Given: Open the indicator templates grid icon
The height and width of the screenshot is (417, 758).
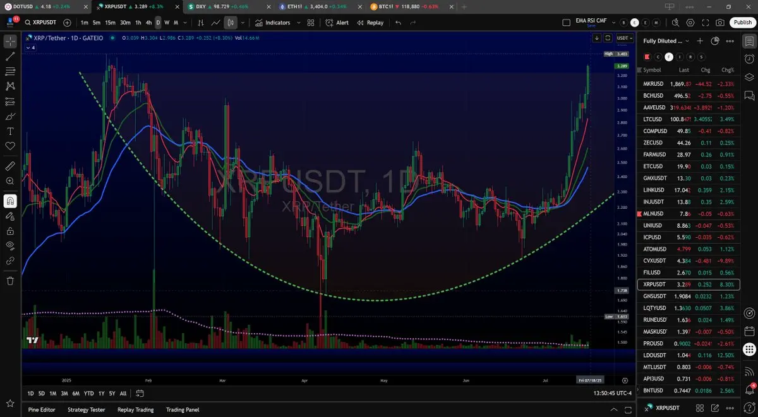Looking at the screenshot, I should [x=311, y=23].
